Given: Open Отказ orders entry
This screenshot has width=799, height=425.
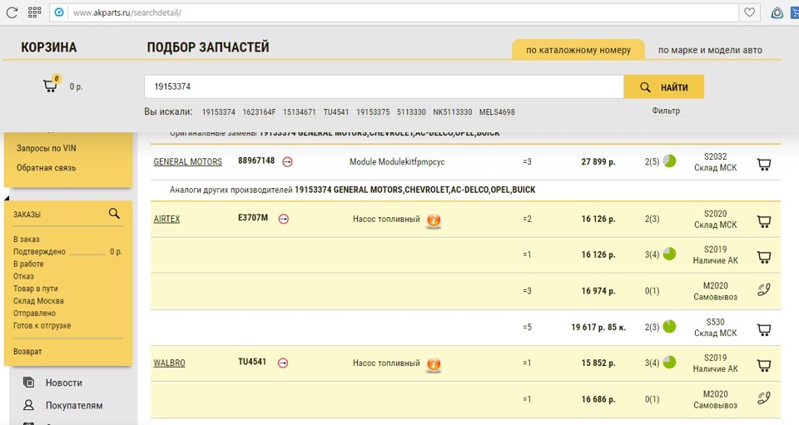Looking at the screenshot, I should pyautogui.click(x=23, y=276).
